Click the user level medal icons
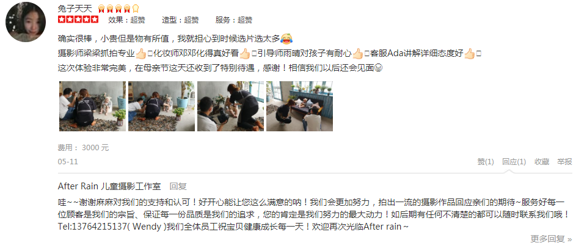Viewport: 576px width, 251px height. [x=118, y=9]
